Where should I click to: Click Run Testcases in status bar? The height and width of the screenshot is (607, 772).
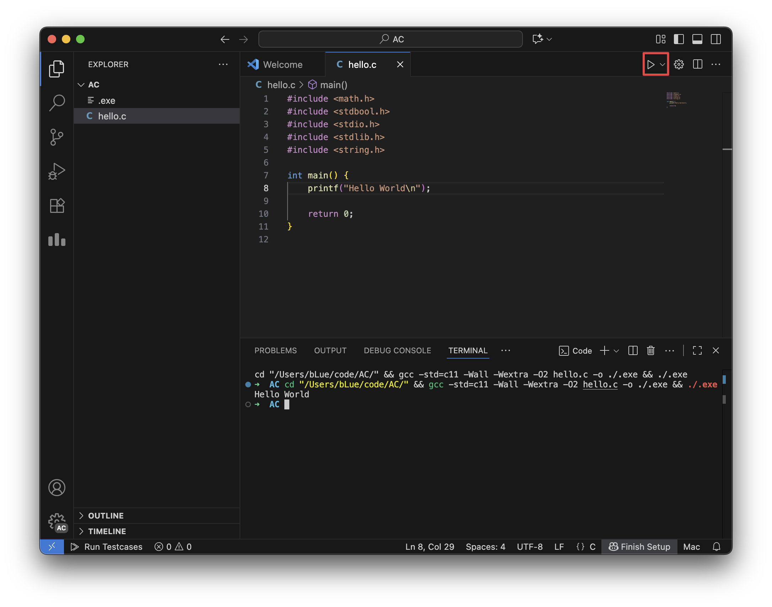coord(107,547)
